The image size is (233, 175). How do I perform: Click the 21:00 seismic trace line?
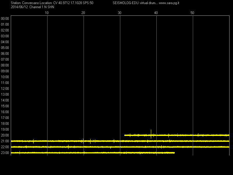(x=120, y=141)
